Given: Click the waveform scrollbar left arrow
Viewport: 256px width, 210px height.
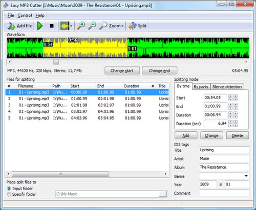Looking at the screenshot, I should pyautogui.click(x=10, y=62).
